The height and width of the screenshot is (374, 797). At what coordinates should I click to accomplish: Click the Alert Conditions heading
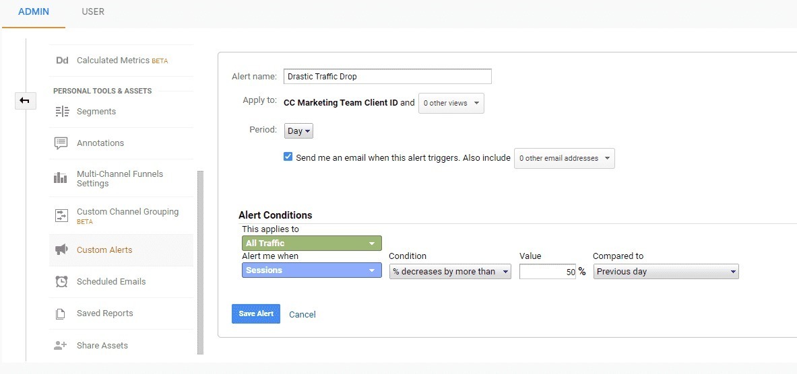275,215
